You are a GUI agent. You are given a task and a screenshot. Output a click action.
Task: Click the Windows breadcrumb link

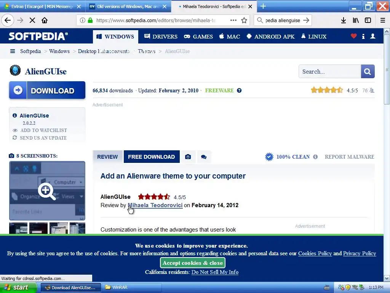click(59, 52)
